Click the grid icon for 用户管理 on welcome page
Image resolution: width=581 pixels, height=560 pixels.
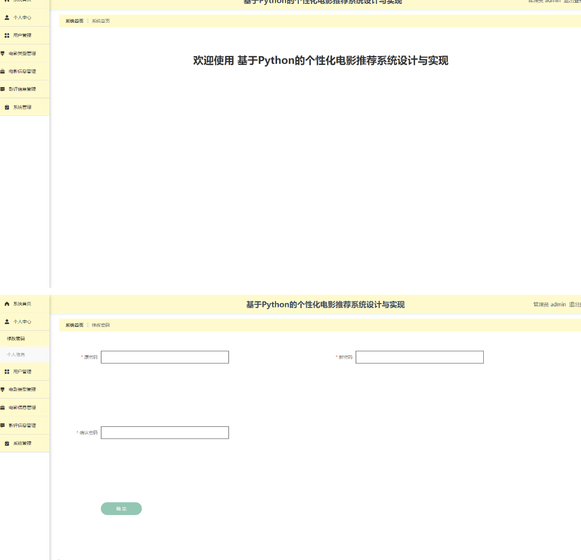click(7, 36)
